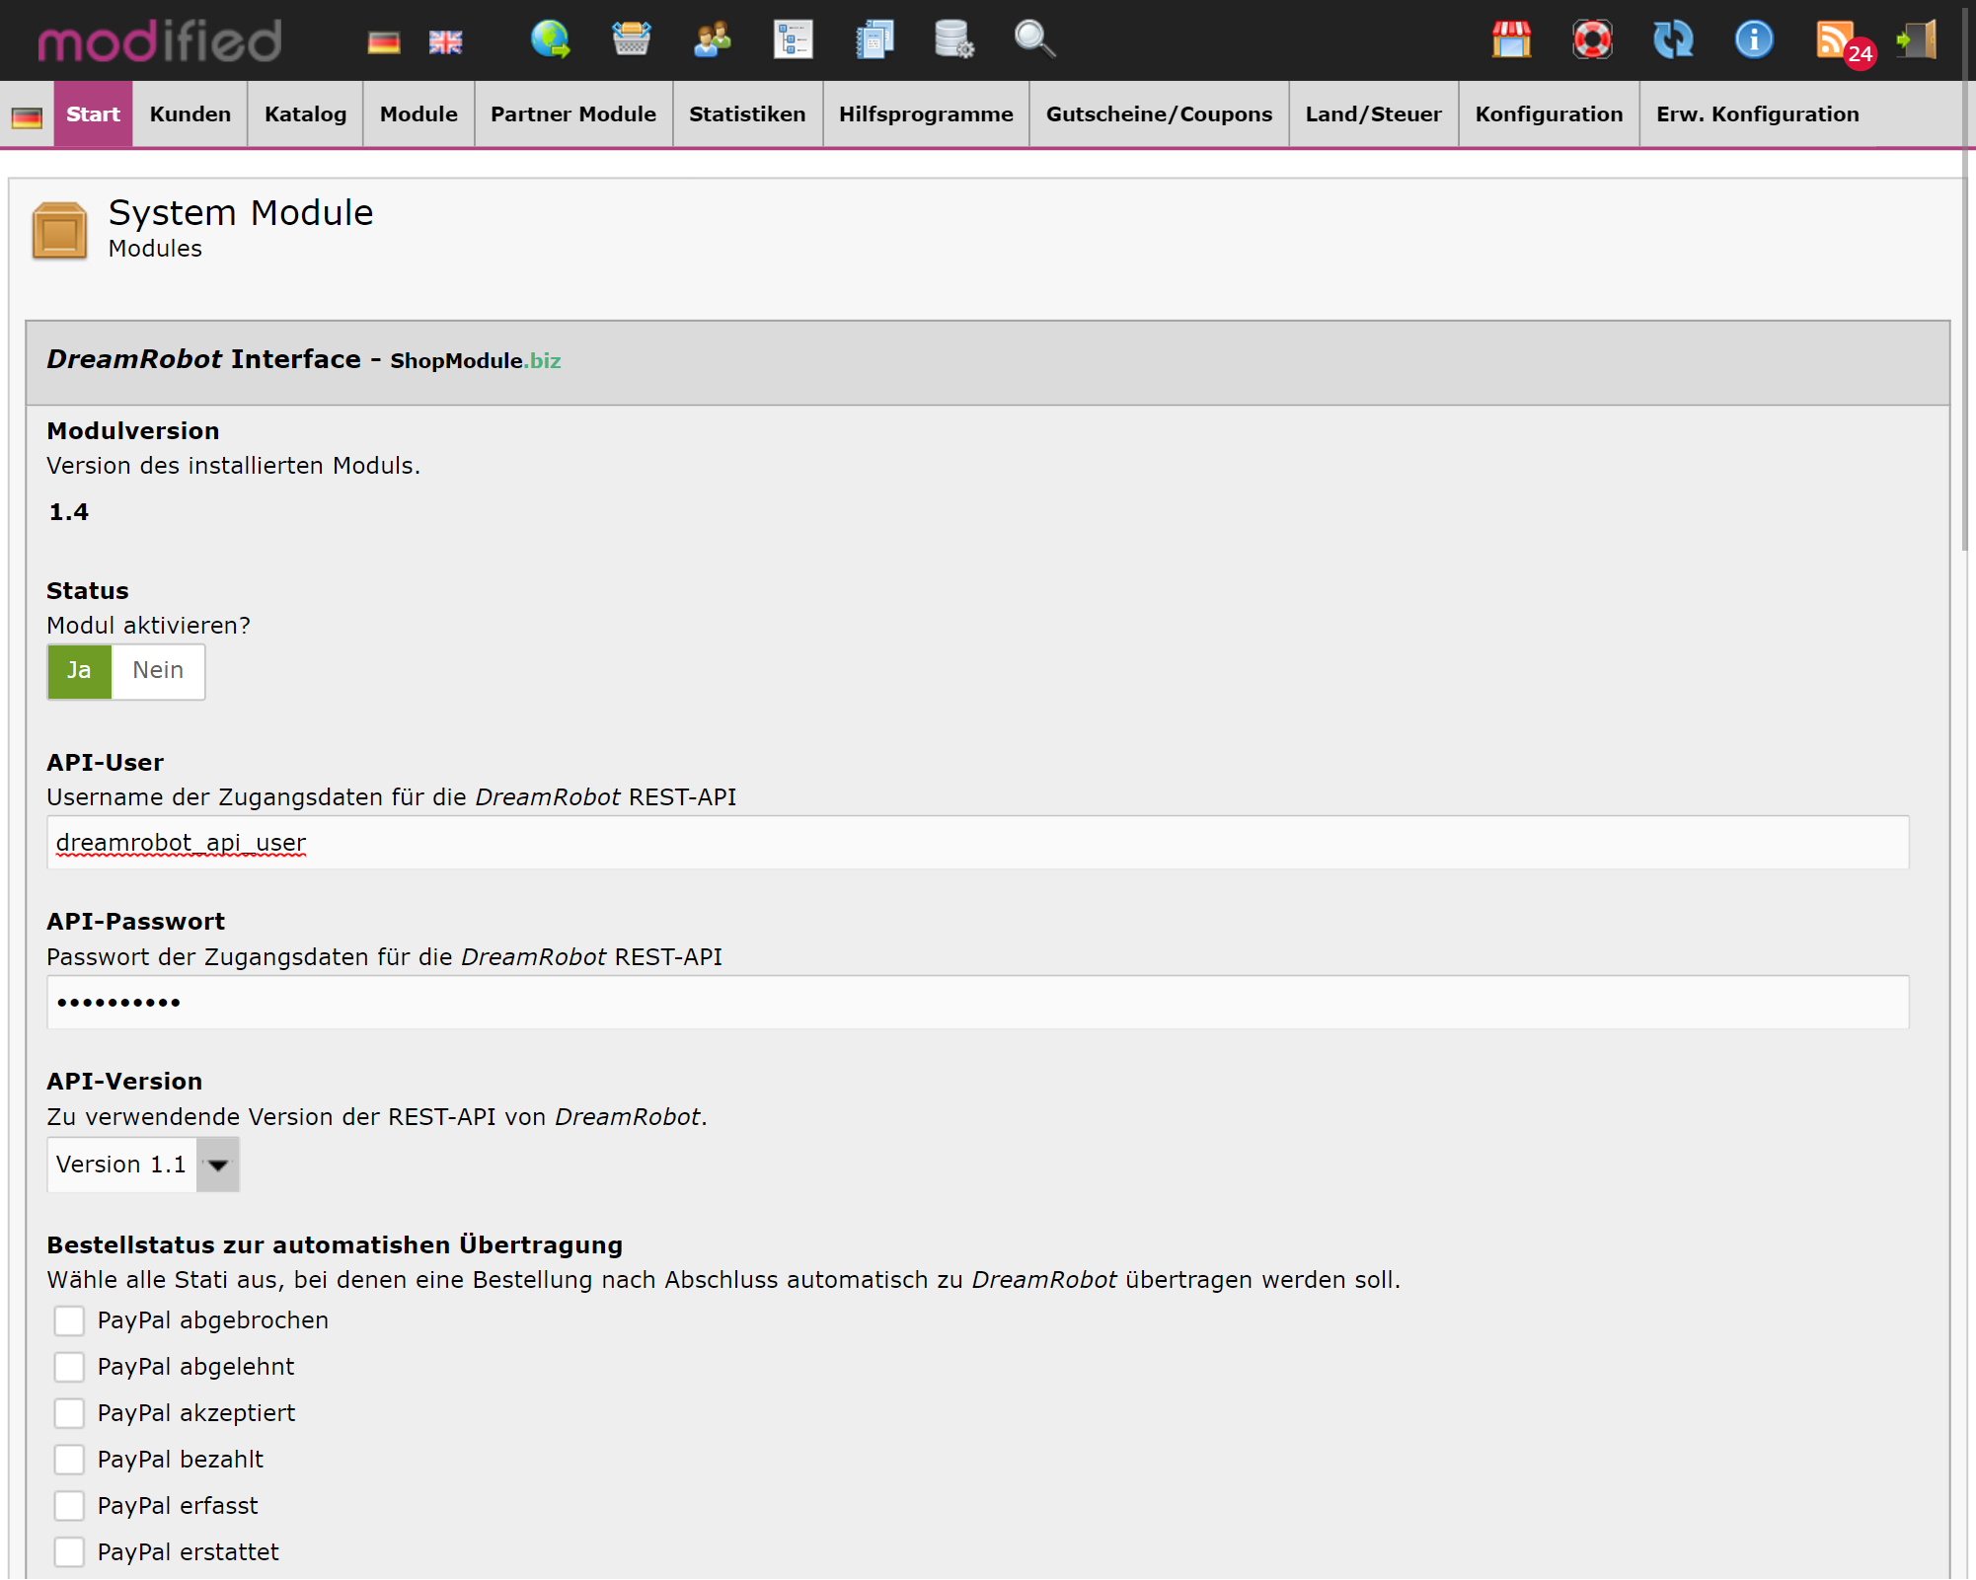Click the customers icon in the top toolbar
This screenshot has height=1580, width=1976.
tap(712, 39)
